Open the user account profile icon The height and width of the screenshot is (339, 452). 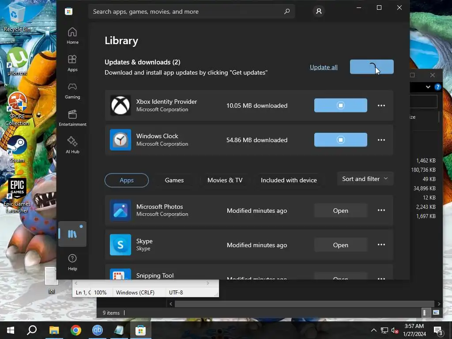[319, 11]
